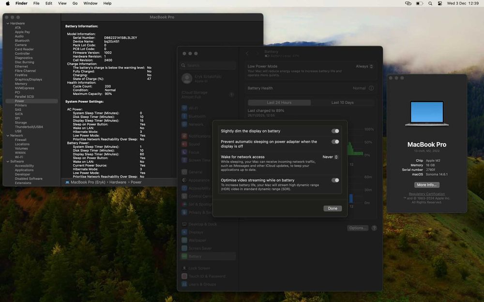The image size is (484, 302).
Task: Open the Wake for network access dropdown
Action: pos(330,157)
